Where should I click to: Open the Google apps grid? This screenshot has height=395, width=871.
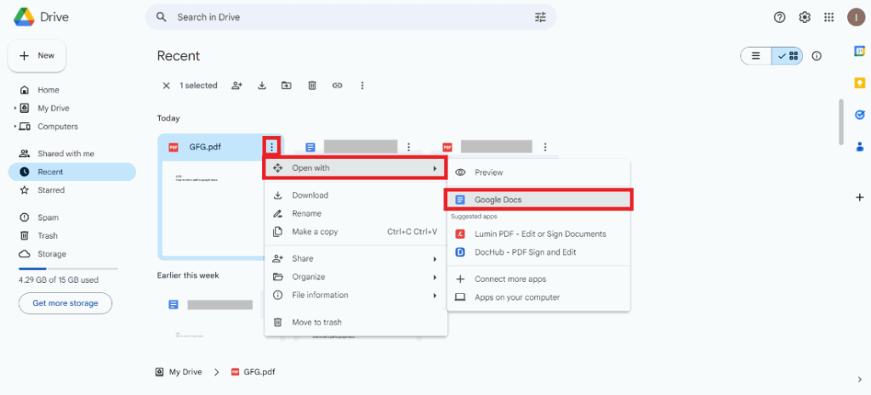tap(828, 17)
